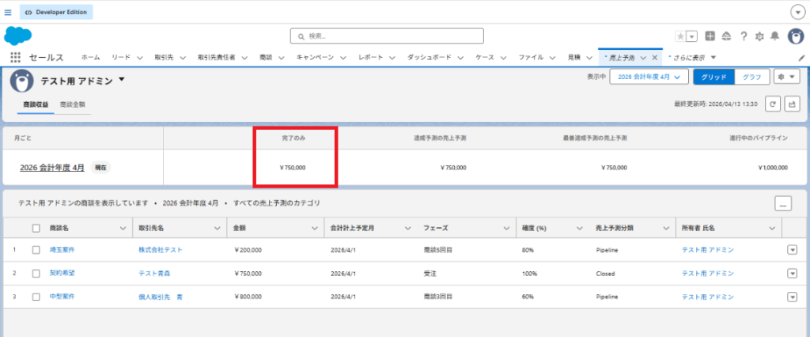Open the フェーズ column menu chevron
810x337 pixels.
(x=505, y=228)
